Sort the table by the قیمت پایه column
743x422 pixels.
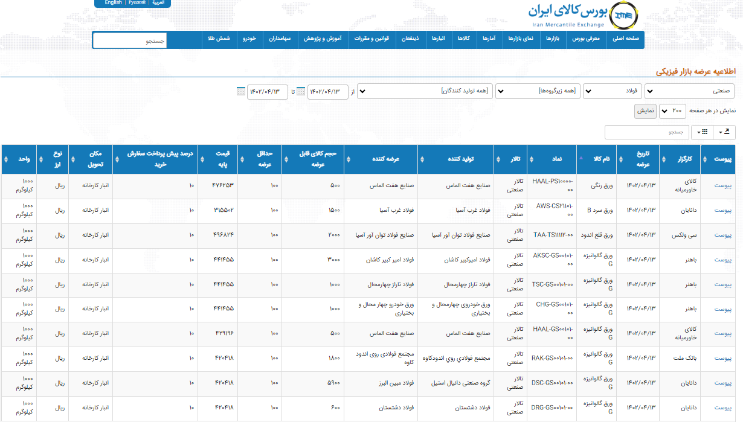(217, 159)
